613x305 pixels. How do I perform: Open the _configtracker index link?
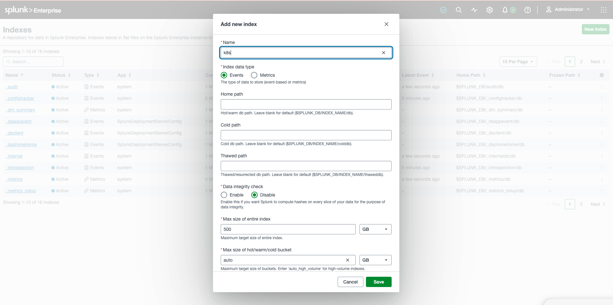click(x=20, y=98)
